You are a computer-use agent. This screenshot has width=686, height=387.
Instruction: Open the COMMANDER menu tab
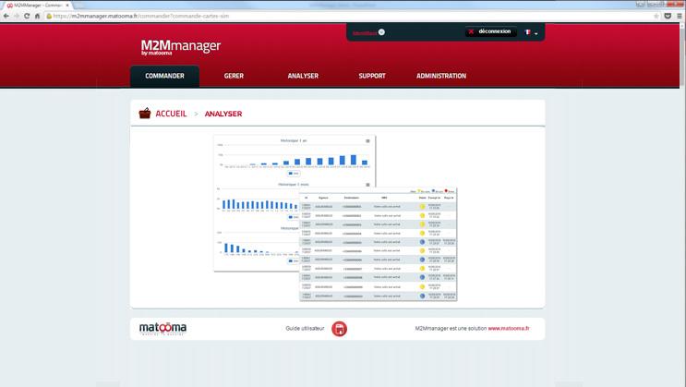(164, 76)
